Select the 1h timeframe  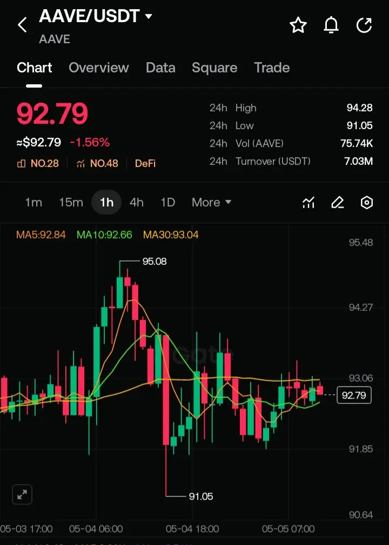[x=106, y=202]
